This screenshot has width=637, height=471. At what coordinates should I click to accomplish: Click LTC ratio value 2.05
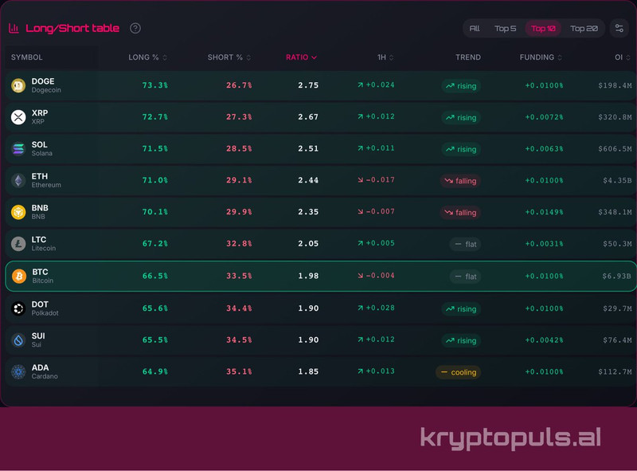(x=308, y=243)
